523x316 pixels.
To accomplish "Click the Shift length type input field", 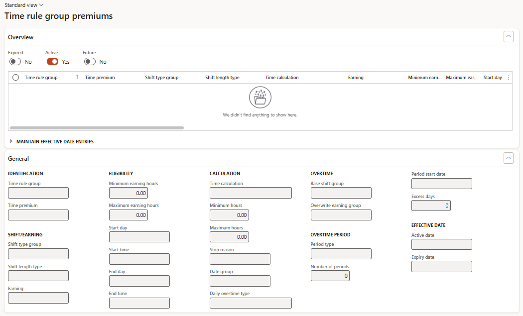I will (38, 276).
